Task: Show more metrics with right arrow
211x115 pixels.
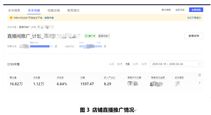Action: pyautogui.click(x=200, y=83)
